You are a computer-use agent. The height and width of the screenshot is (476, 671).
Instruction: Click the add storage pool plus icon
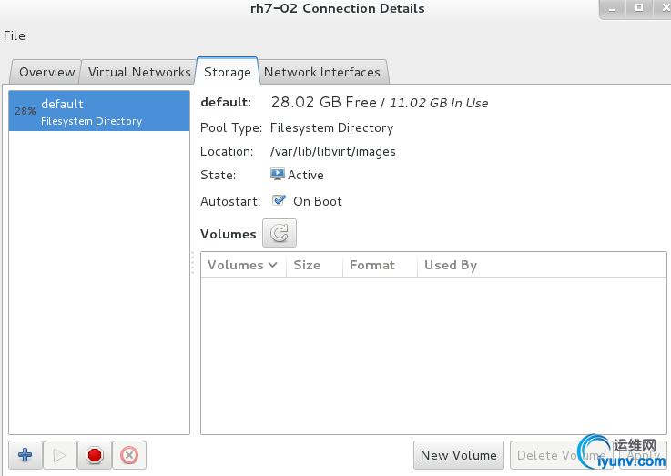tap(25, 455)
